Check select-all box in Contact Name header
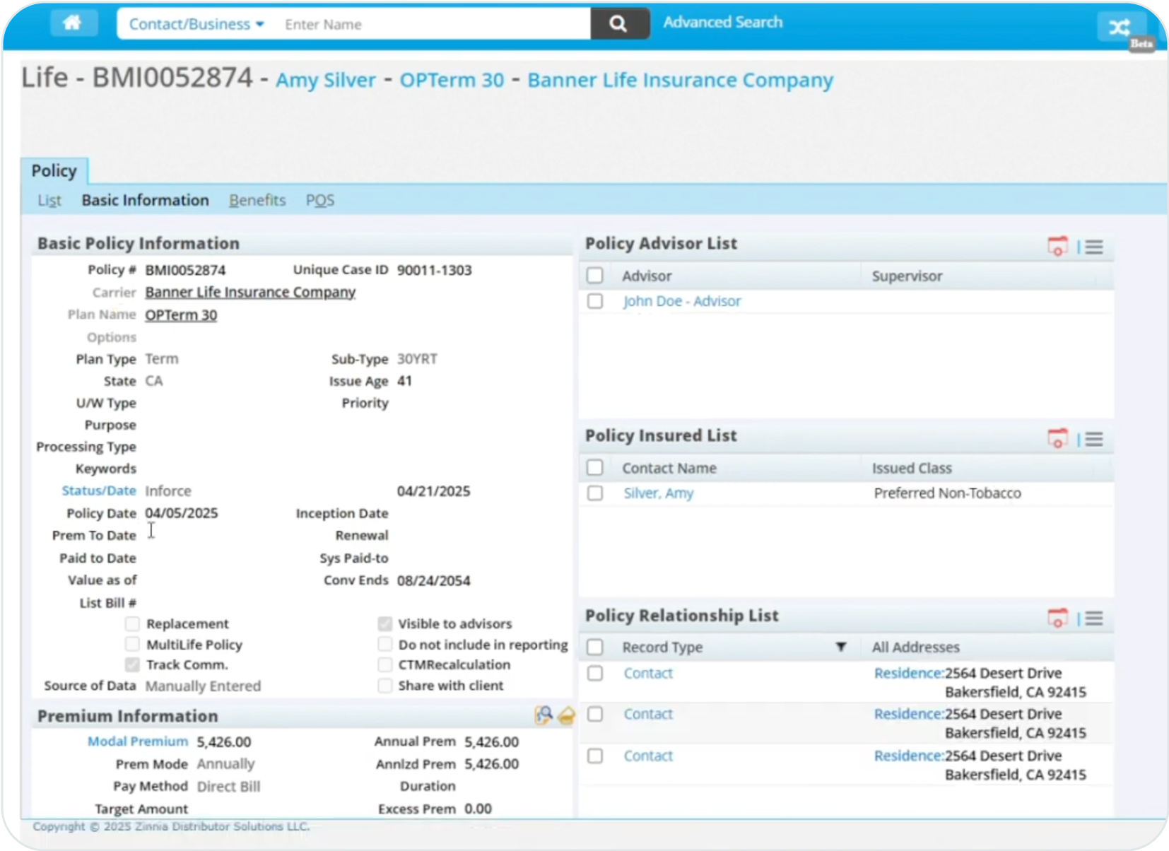This screenshot has height=851, width=1169. (595, 468)
